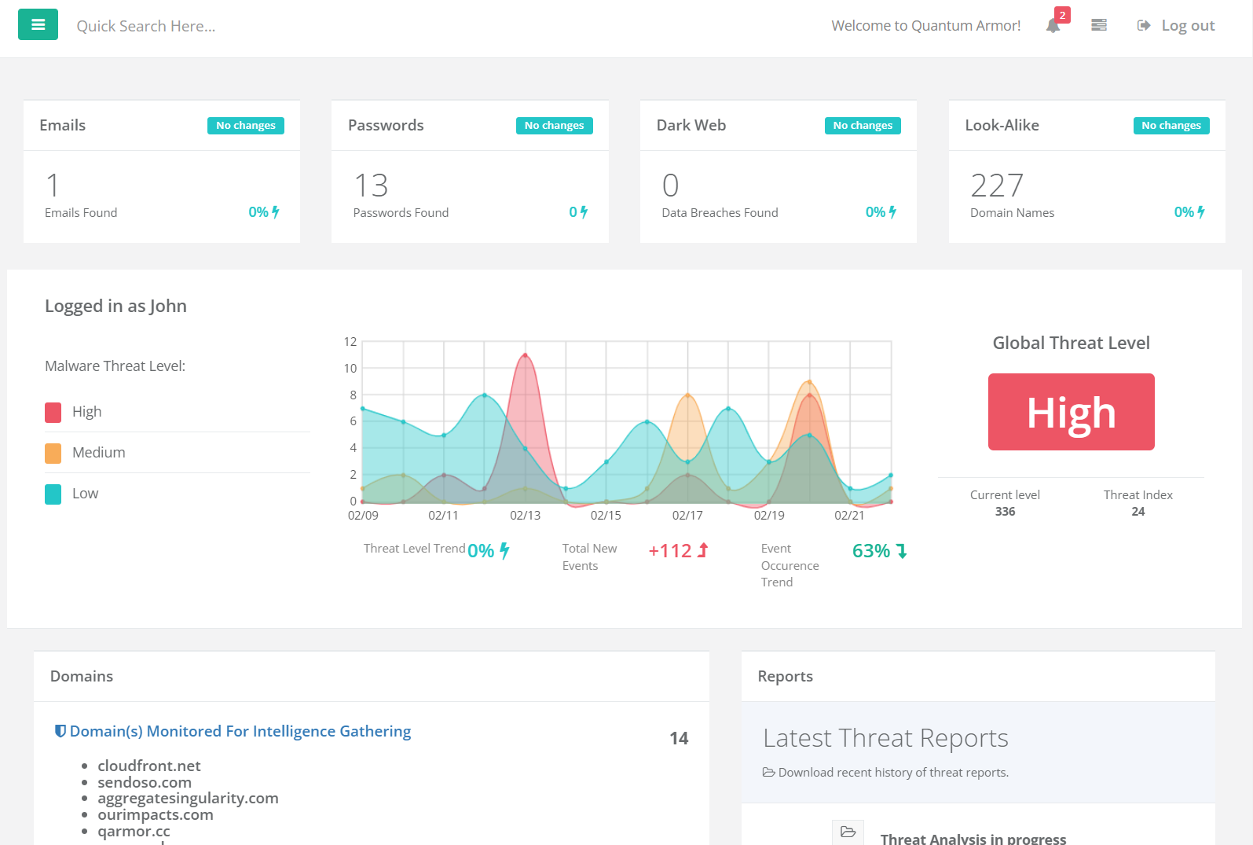
Task: Open the green hamburger menu button
Action: [x=38, y=24]
